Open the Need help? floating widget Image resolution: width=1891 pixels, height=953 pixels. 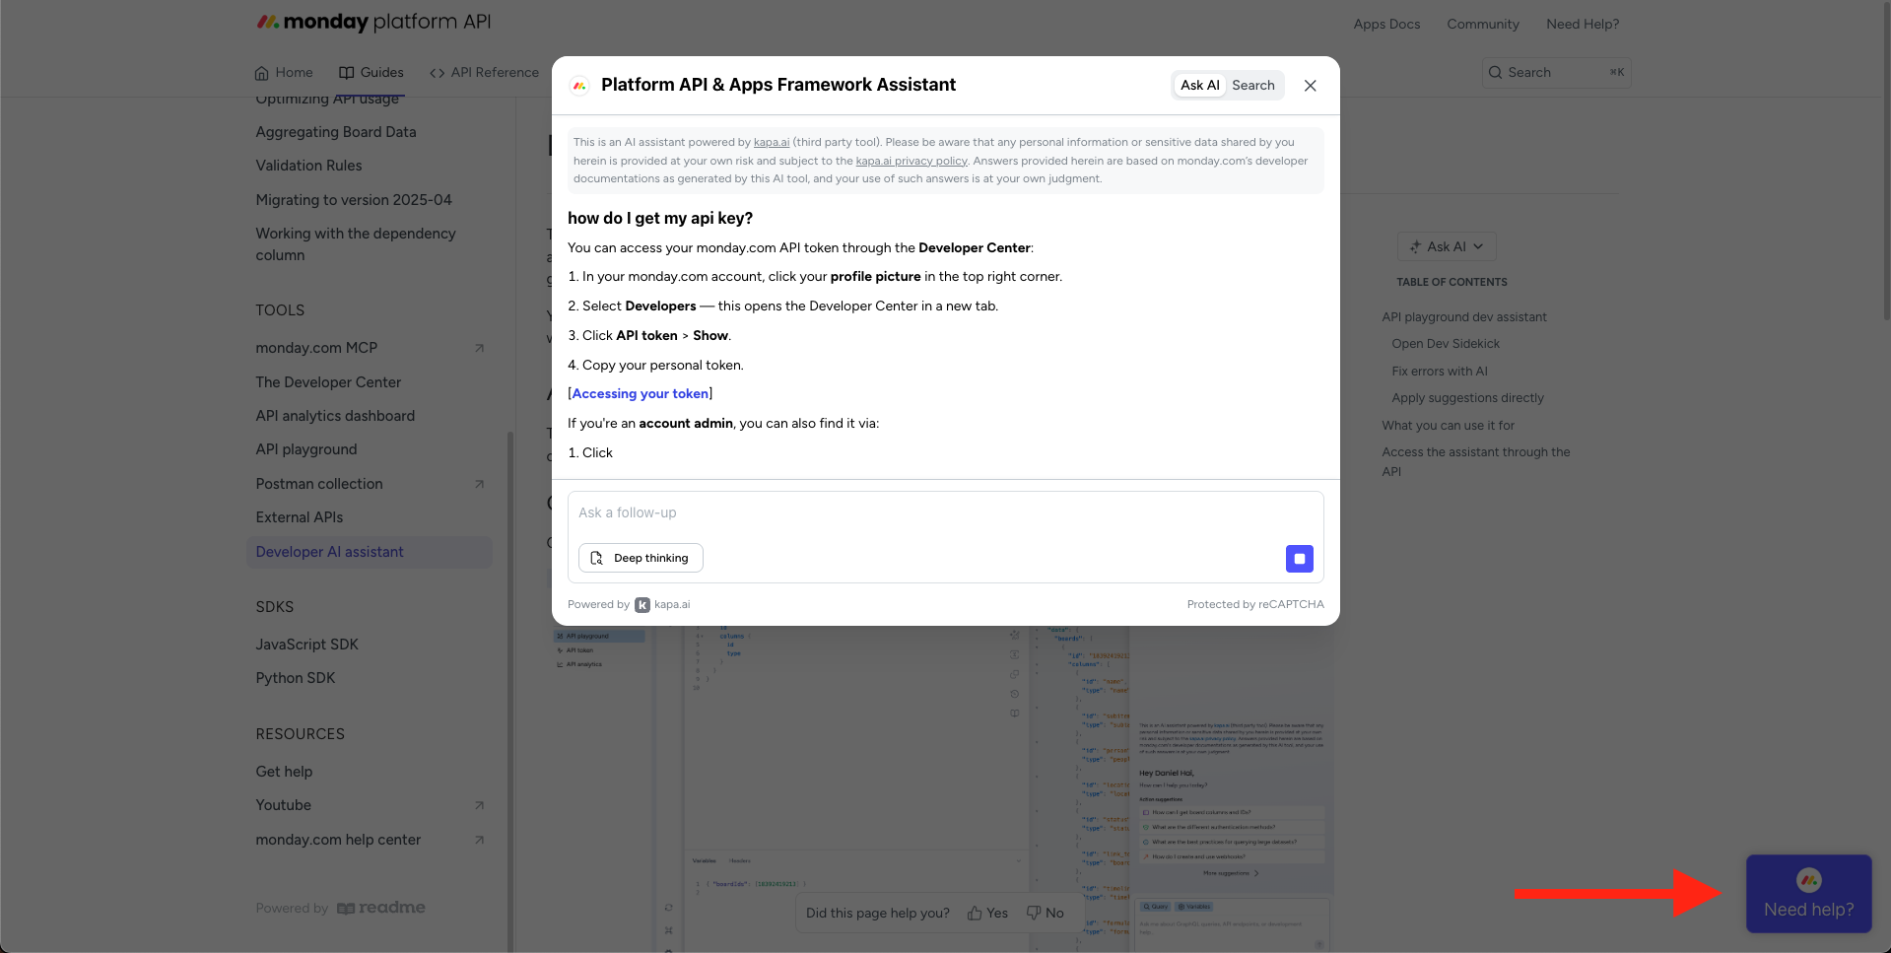[1808, 894]
